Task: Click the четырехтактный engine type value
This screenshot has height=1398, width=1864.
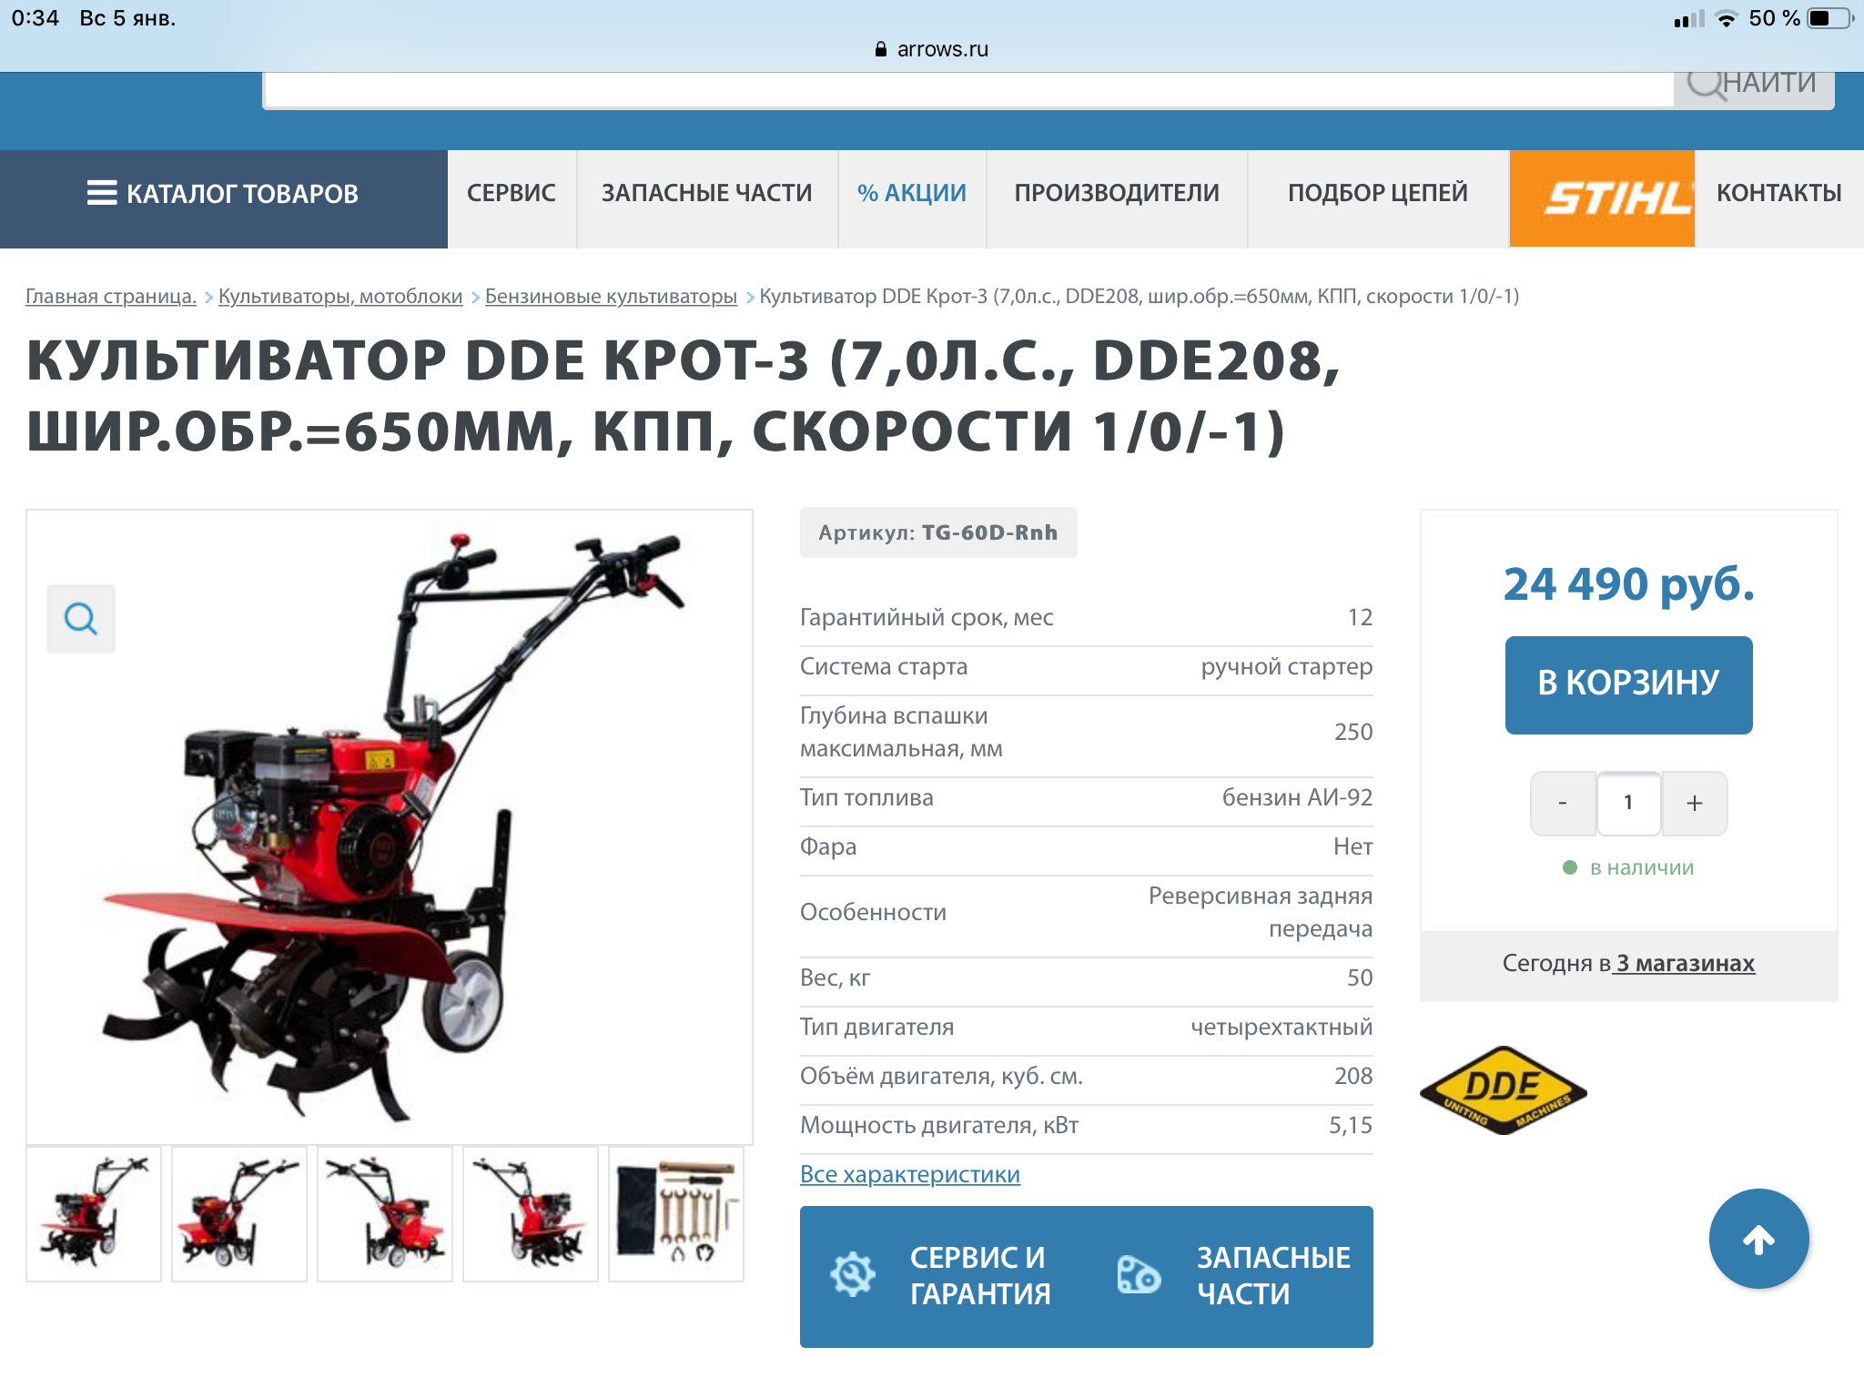Action: [x=1281, y=1027]
